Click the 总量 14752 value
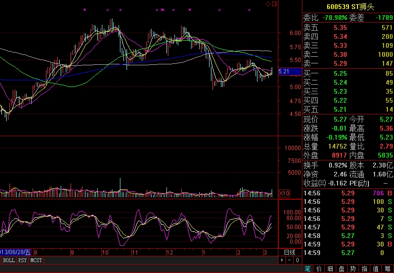This screenshot has height=273, width=394. pyautogui.click(x=338, y=146)
